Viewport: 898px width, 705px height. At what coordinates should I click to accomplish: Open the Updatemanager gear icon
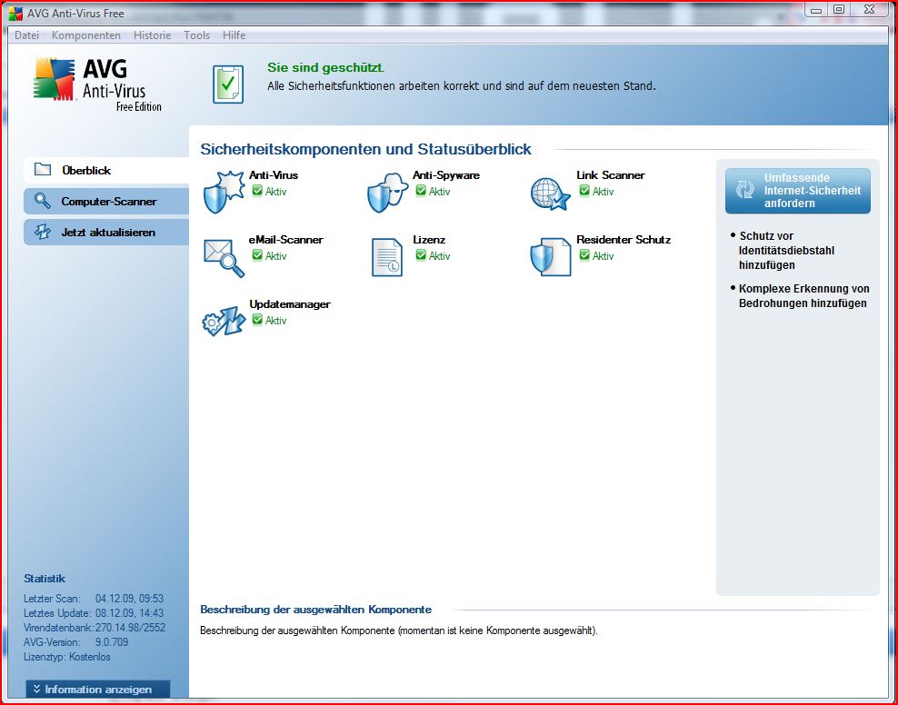224,321
